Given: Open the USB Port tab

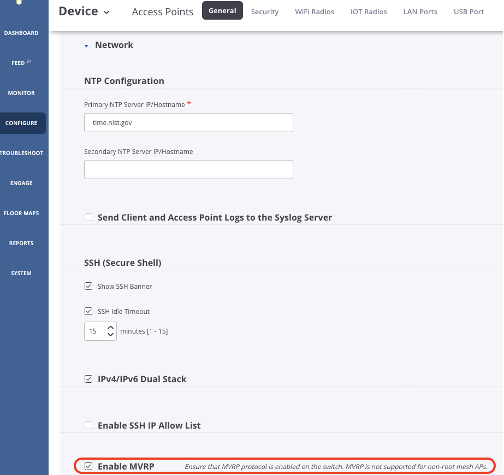Looking at the screenshot, I should click(469, 11).
